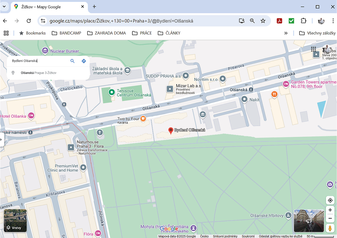Click the Google account avatar on the map
Image resolution: width=337 pixels, height=238 pixels.
(327, 49)
